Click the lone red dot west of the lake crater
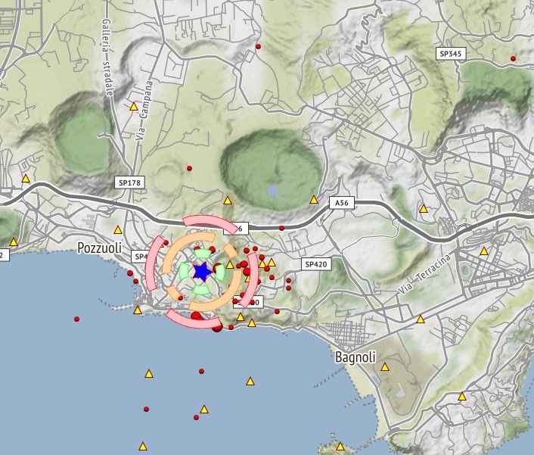 coord(189,168)
